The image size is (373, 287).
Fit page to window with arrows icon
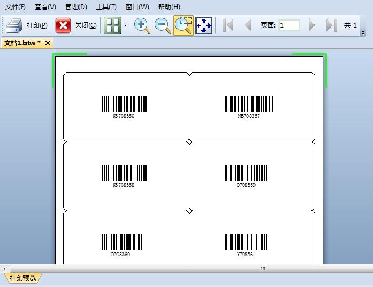click(204, 25)
